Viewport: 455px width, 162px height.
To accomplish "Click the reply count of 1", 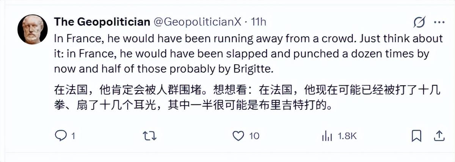I will [x=72, y=136].
